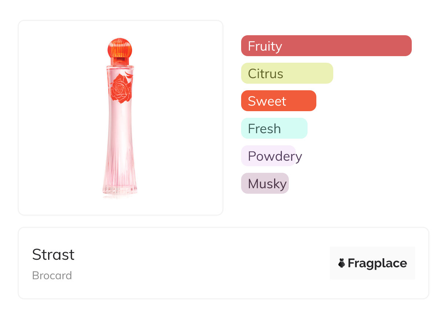This screenshot has height=317, width=447.
Task: Click the Powdery label text
Action: click(x=275, y=156)
